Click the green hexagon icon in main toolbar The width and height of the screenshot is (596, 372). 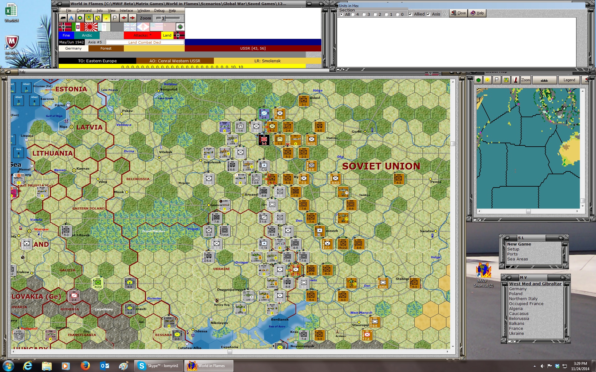[80, 18]
